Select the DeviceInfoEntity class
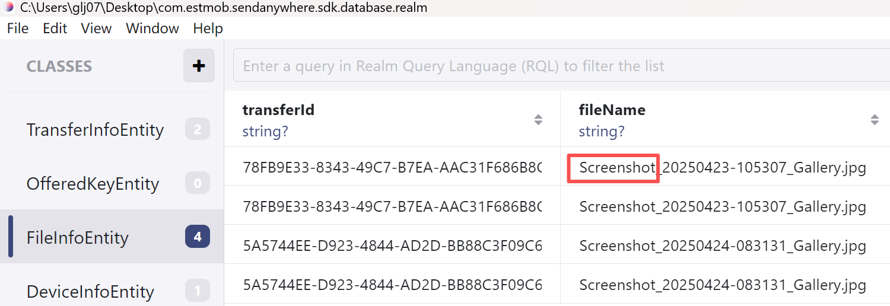This screenshot has width=890, height=306. tap(90, 292)
